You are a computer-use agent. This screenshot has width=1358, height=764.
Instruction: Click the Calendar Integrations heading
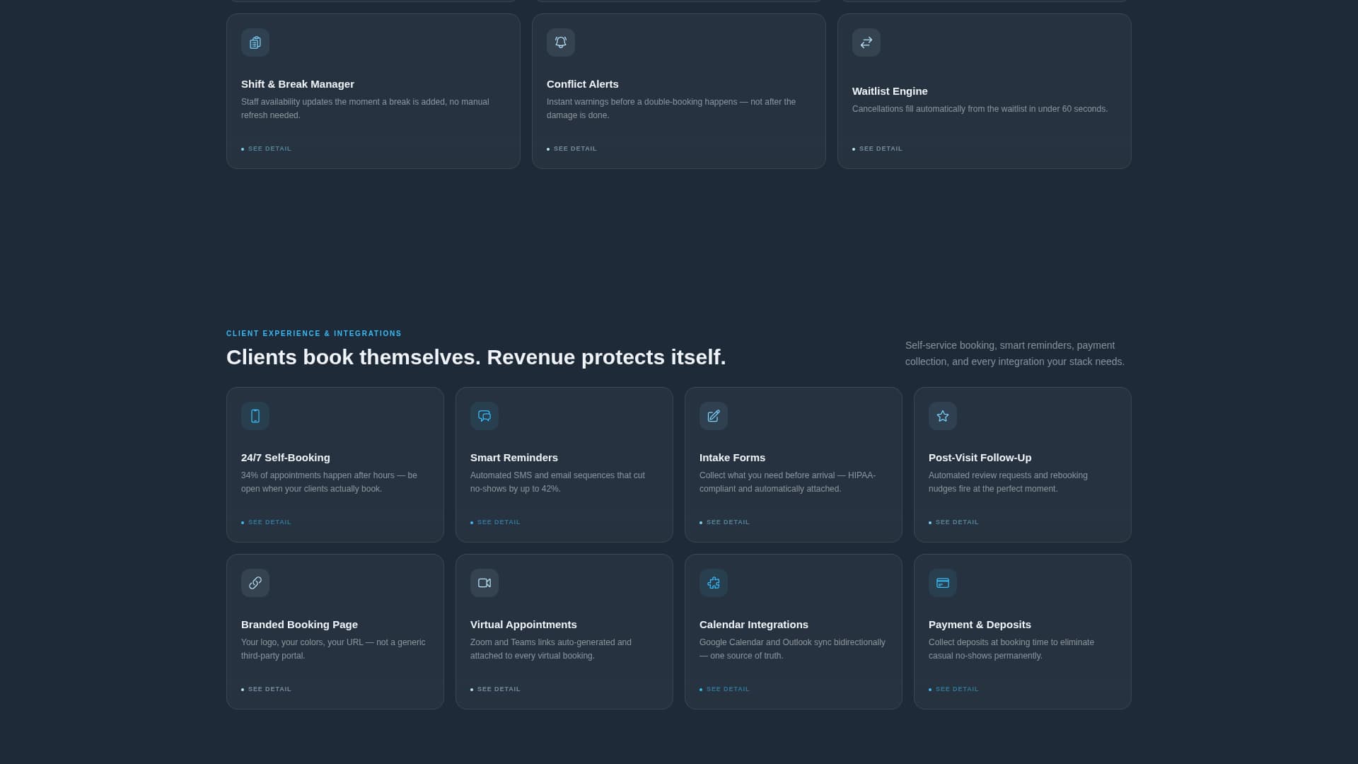tap(754, 625)
